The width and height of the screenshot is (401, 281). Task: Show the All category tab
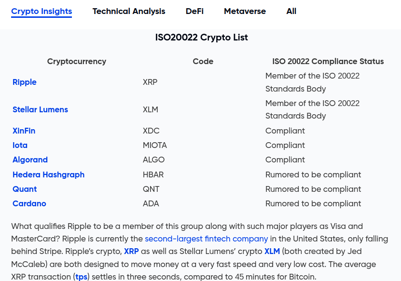[291, 11]
